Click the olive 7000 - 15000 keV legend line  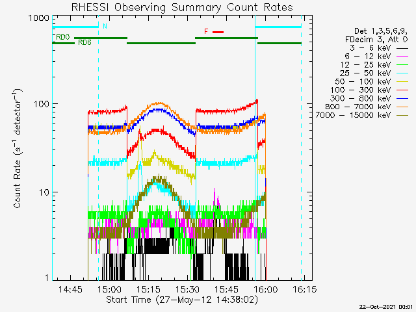(402, 116)
